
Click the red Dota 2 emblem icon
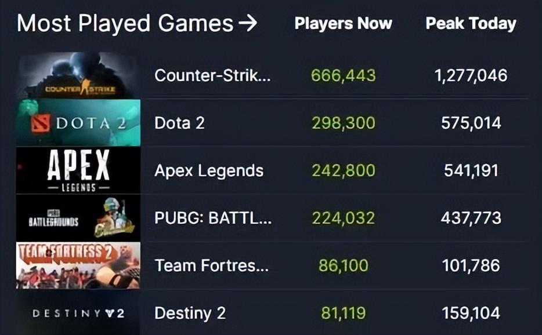[x=41, y=123]
